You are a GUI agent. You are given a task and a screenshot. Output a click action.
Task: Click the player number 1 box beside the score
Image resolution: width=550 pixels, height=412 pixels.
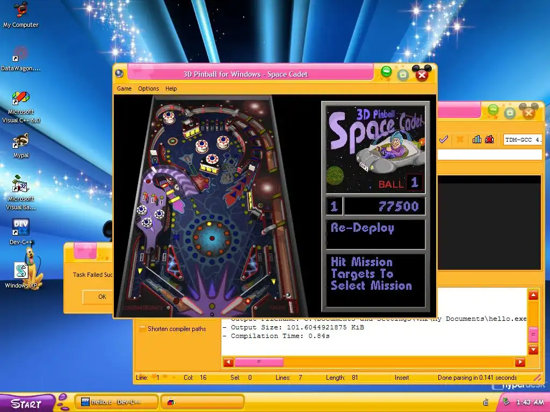(x=334, y=206)
